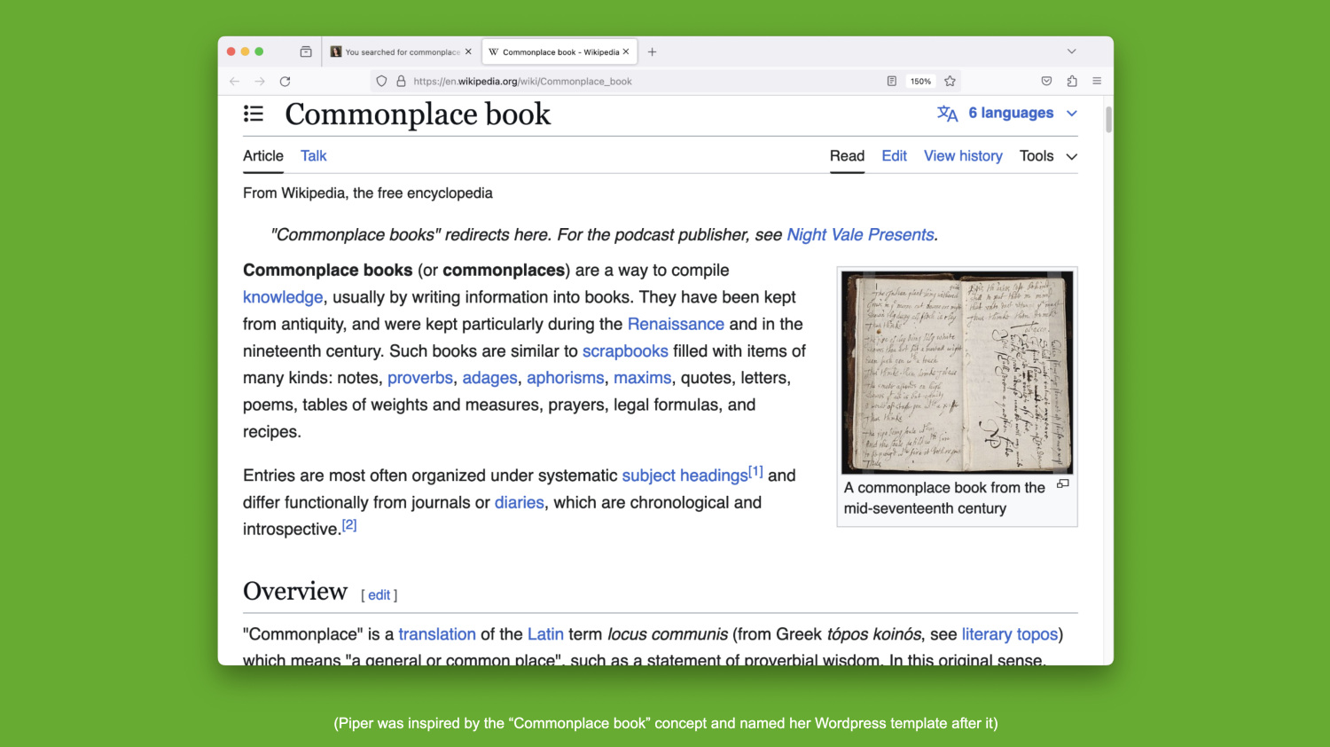Open a new browser tab
This screenshot has width=1330, height=747.
tap(652, 52)
